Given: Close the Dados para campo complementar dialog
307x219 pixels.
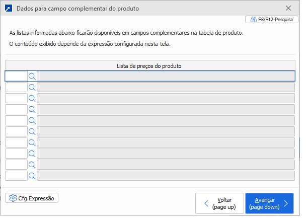Looking at the screenshot, I should pos(288,9).
